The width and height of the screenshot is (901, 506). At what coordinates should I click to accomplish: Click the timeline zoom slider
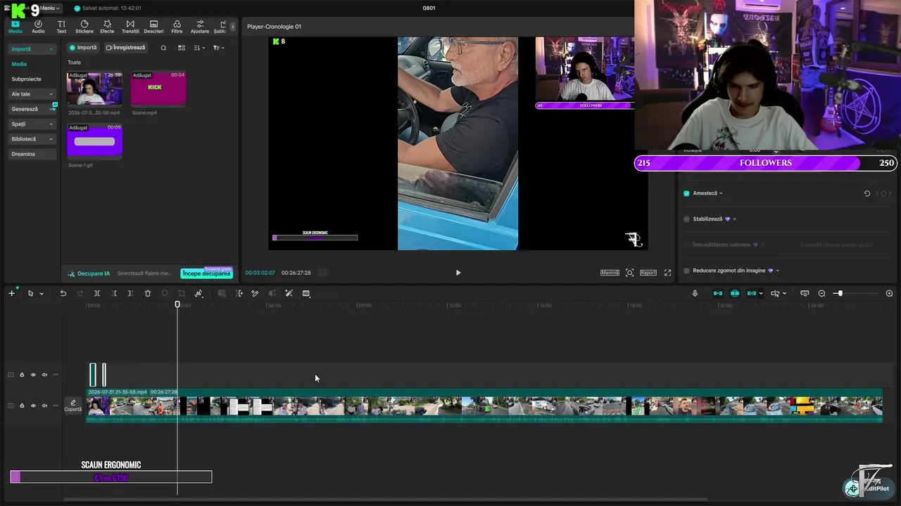856,293
